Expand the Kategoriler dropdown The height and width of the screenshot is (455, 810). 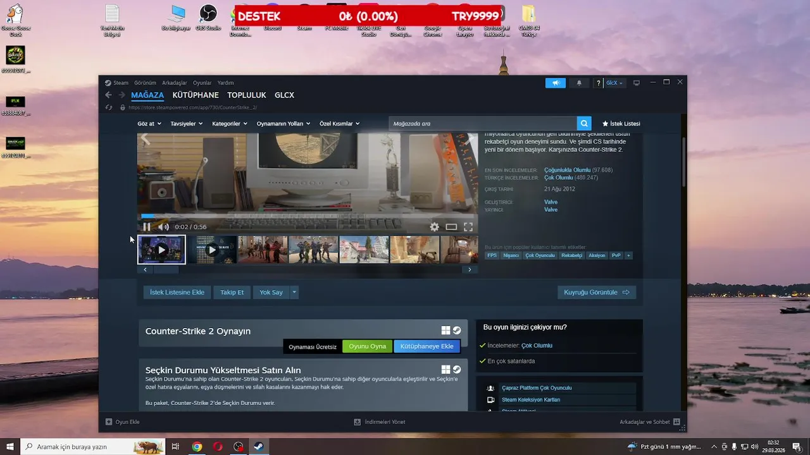230,124
